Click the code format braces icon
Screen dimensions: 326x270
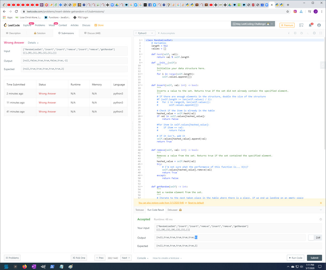pos(295,33)
